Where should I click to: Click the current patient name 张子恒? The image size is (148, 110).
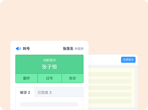[x=49, y=67]
